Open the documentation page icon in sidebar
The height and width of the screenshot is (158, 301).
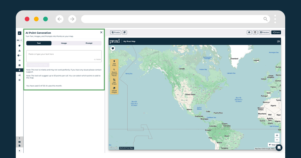click(x=20, y=145)
